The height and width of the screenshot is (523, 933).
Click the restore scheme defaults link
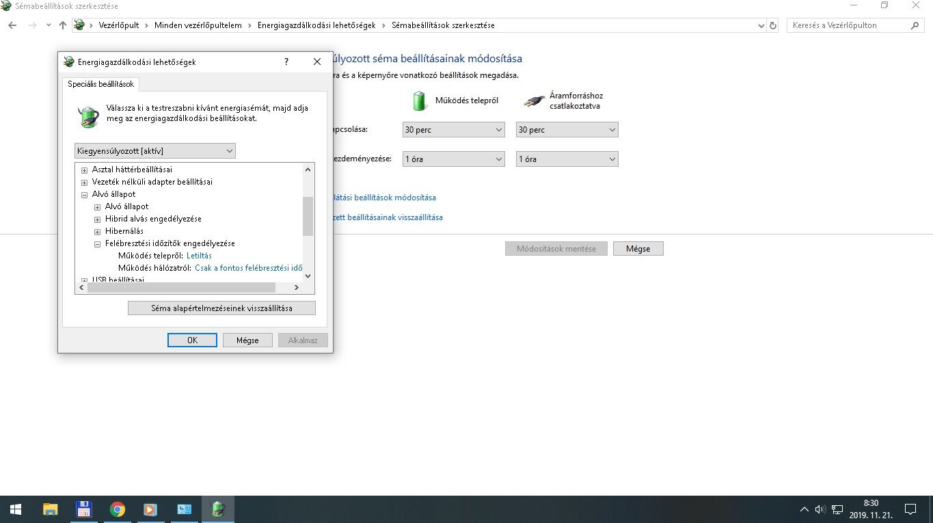click(x=388, y=217)
